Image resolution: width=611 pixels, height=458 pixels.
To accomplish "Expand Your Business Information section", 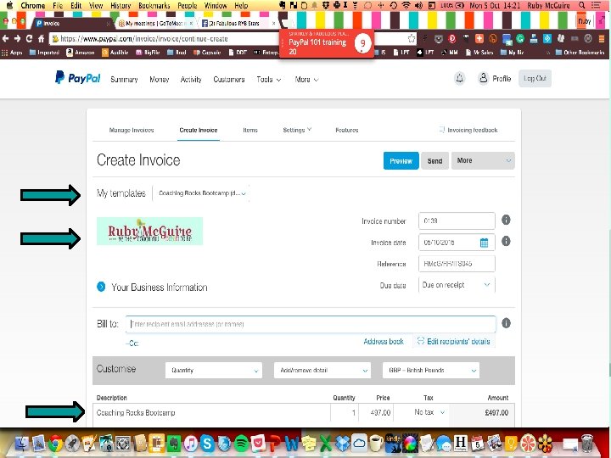I will [x=101, y=287].
